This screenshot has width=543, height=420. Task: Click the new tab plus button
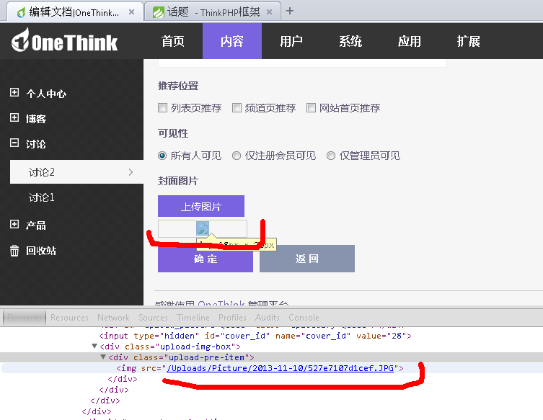coord(290,11)
